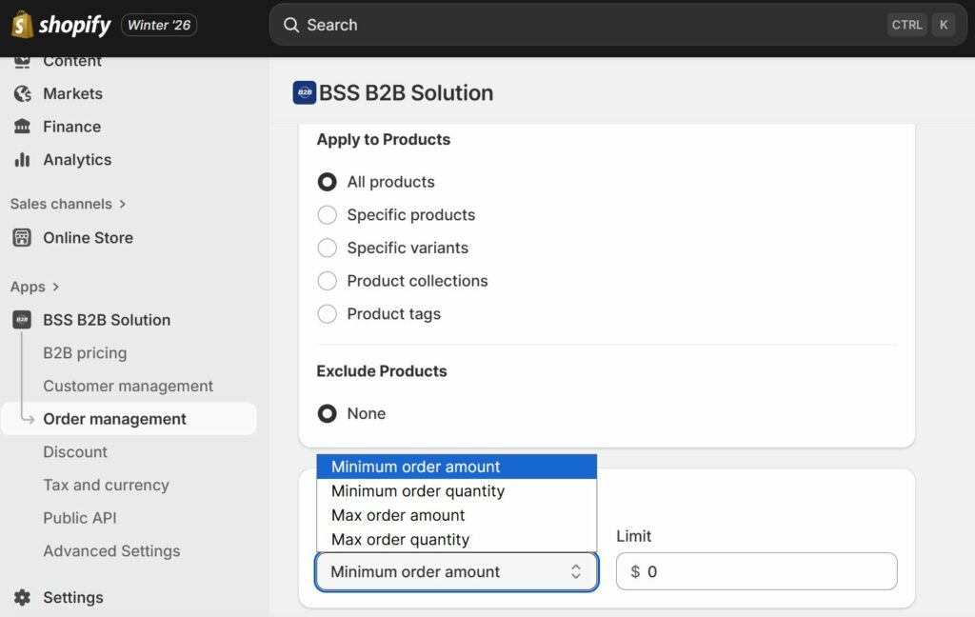The image size is (975, 617).
Task: Choose Product collections radio option
Action: click(328, 281)
